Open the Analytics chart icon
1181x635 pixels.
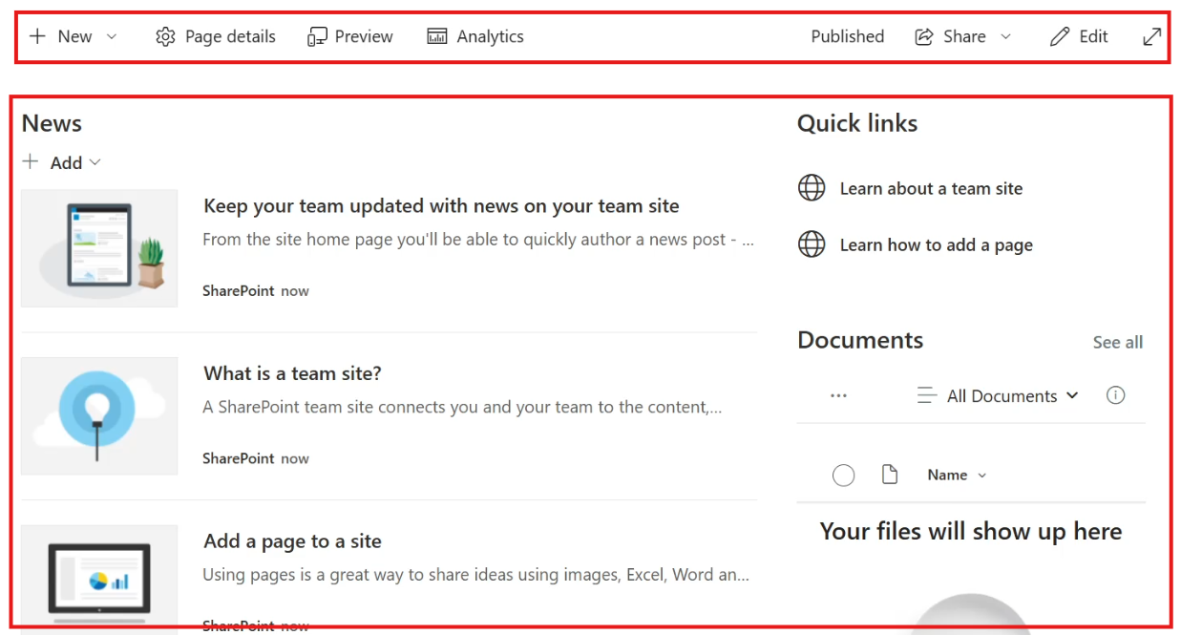[437, 36]
